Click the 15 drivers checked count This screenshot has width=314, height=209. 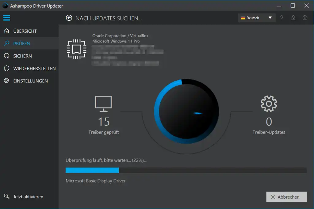click(x=104, y=122)
